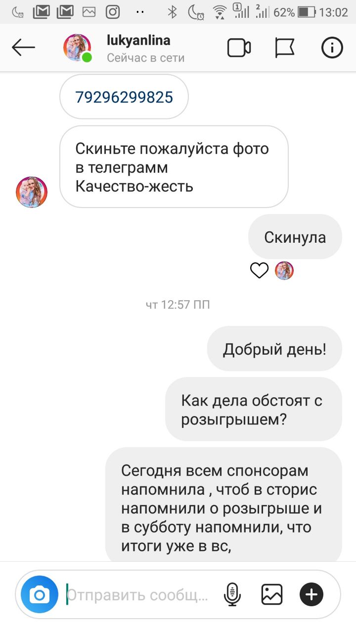Open lukyanlina profile picture in header

[77, 48]
